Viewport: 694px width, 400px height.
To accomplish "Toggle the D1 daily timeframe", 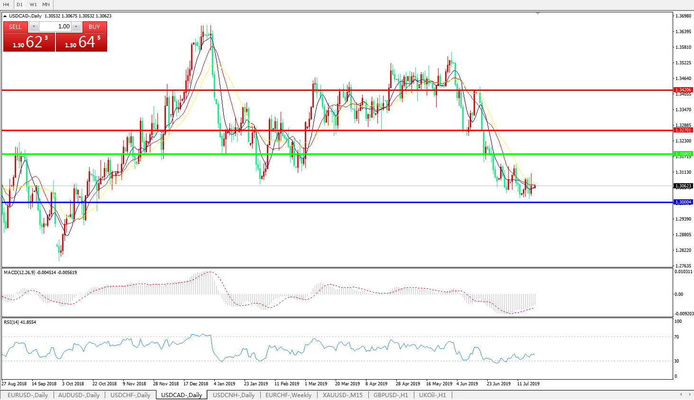I will (x=20, y=5).
